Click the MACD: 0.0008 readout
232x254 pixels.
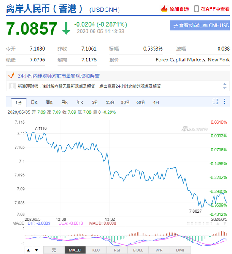pyautogui.click(x=103, y=223)
